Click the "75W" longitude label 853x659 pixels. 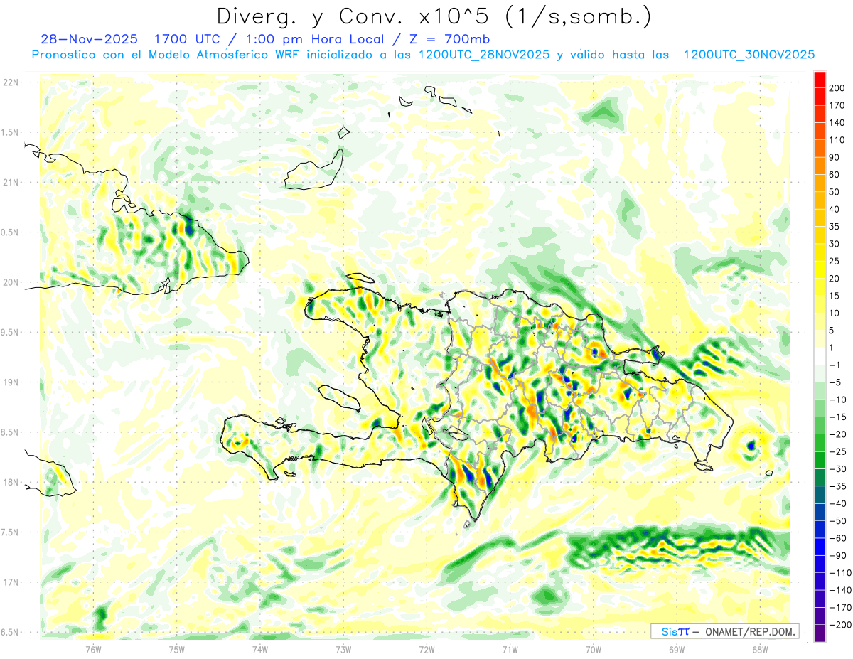click(177, 649)
